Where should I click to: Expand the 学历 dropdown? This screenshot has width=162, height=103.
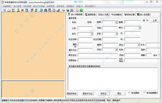116,50
